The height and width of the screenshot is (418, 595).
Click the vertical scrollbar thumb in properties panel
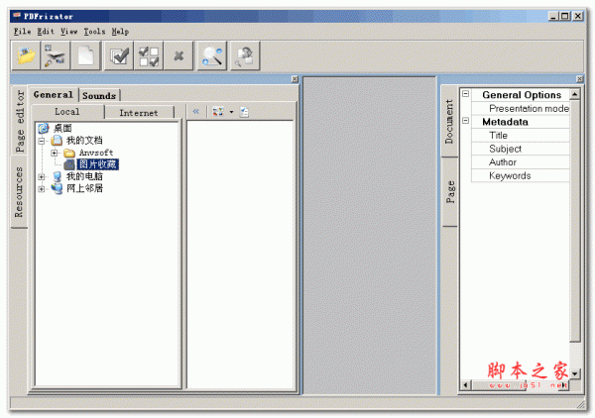[x=575, y=221]
